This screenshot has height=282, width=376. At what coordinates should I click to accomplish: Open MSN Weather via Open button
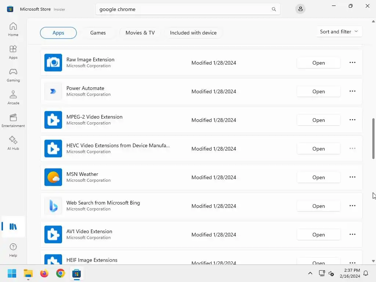[318, 177]
